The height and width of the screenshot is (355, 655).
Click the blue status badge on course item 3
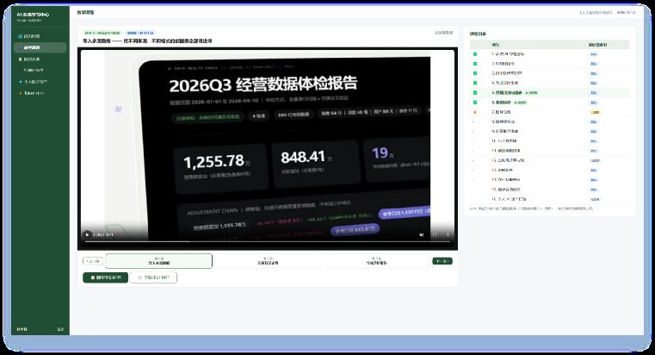594,73
